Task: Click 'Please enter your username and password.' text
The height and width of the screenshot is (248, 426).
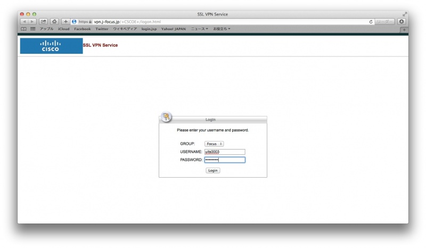Action: tap(212, 130)
